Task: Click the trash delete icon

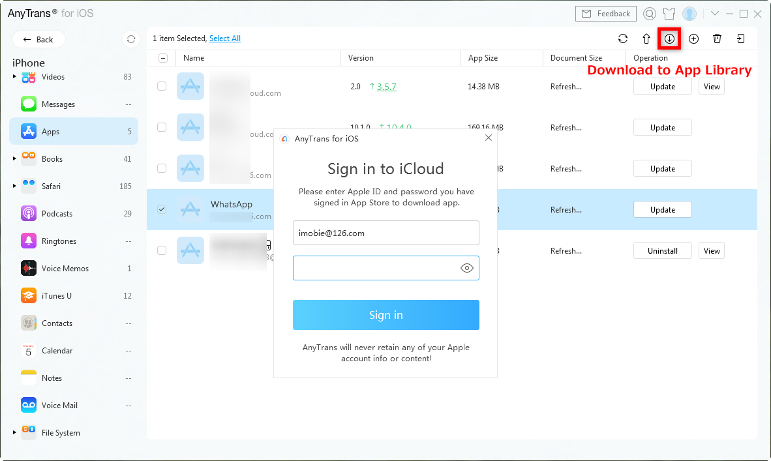Action: (x=717, y=39)
